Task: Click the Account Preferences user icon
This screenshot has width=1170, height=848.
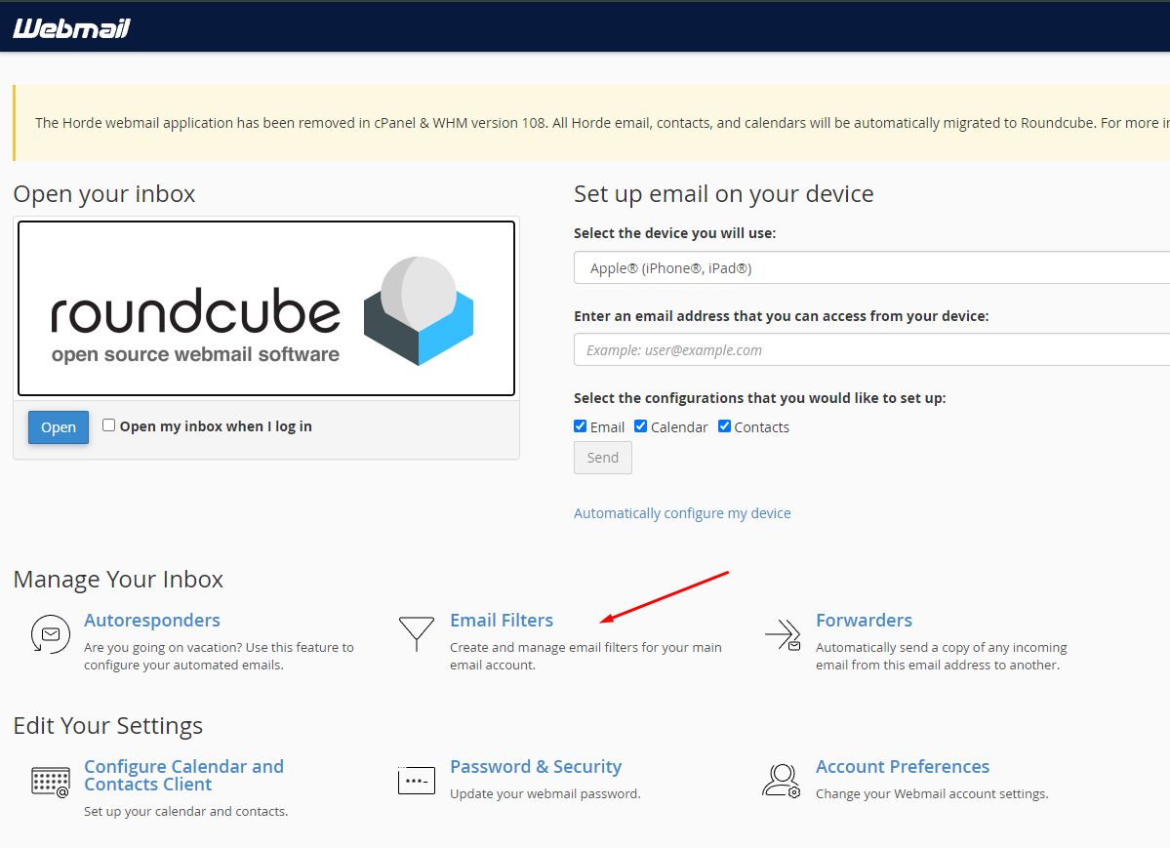Action: click(782, 781)
